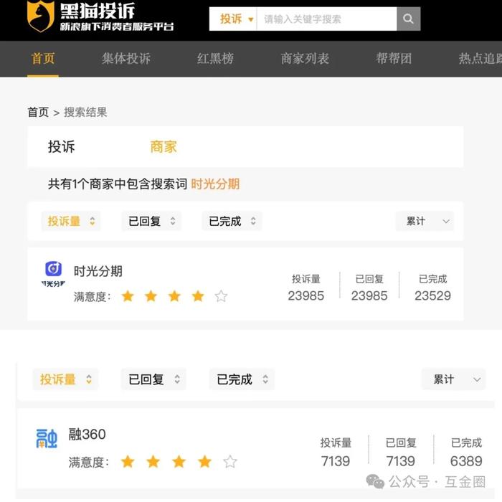Open the 帮帮团 nav tab
This screenshot has height=502, width=502.
394,59
